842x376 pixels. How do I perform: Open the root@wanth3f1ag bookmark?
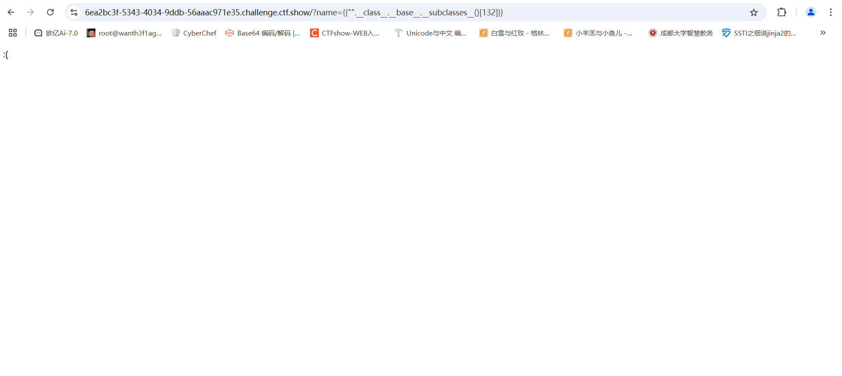click(x=124, y=33)
